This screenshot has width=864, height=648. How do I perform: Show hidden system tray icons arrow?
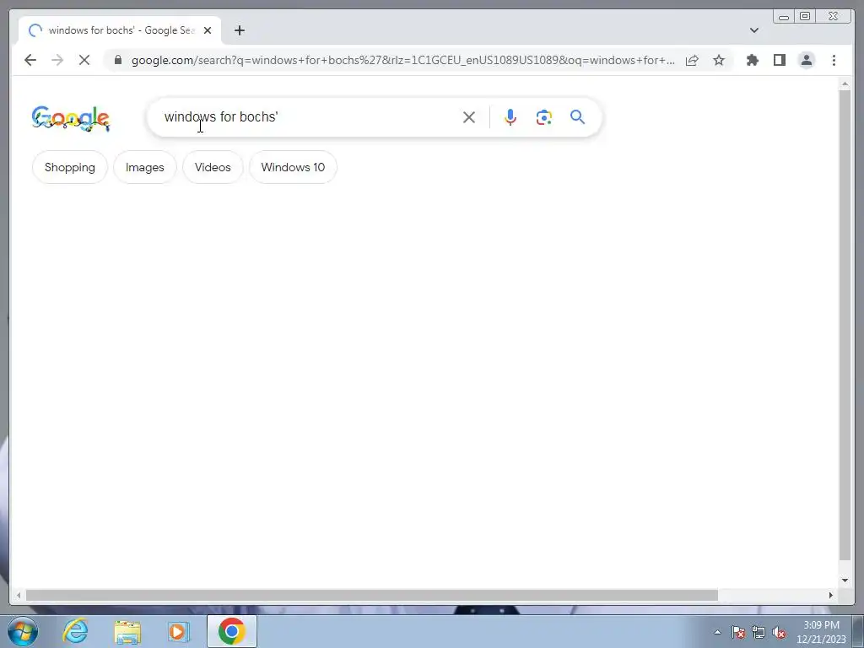click(x=717, y=632)
